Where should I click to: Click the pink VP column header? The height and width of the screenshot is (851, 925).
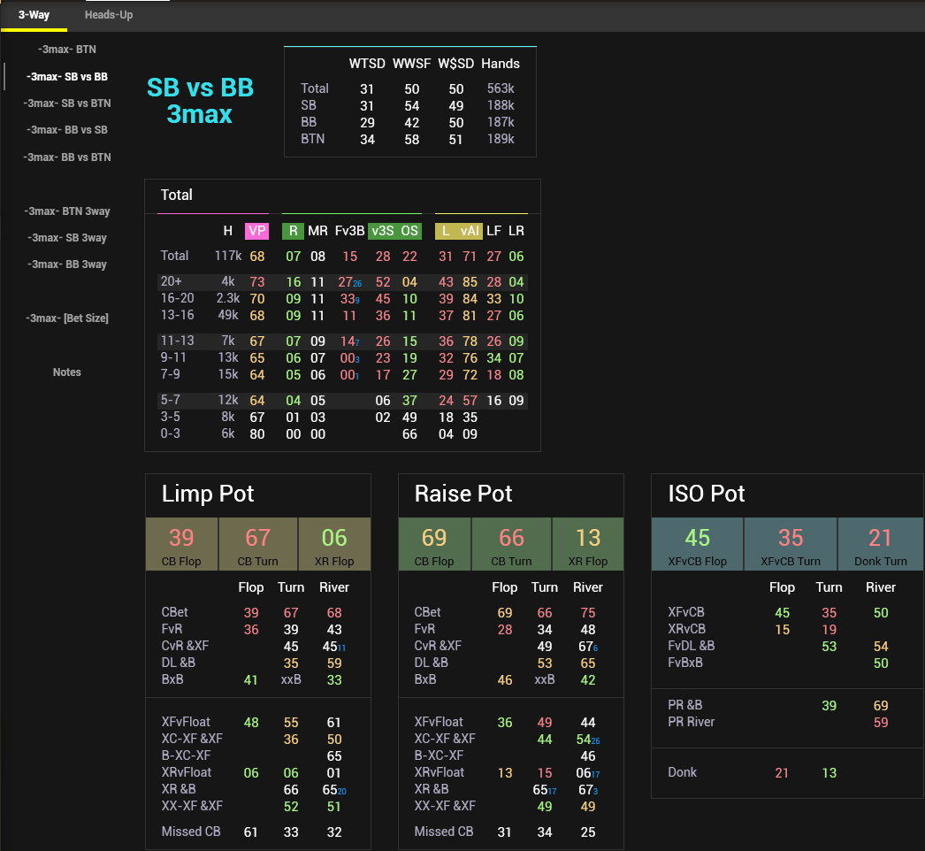[257, 231]
